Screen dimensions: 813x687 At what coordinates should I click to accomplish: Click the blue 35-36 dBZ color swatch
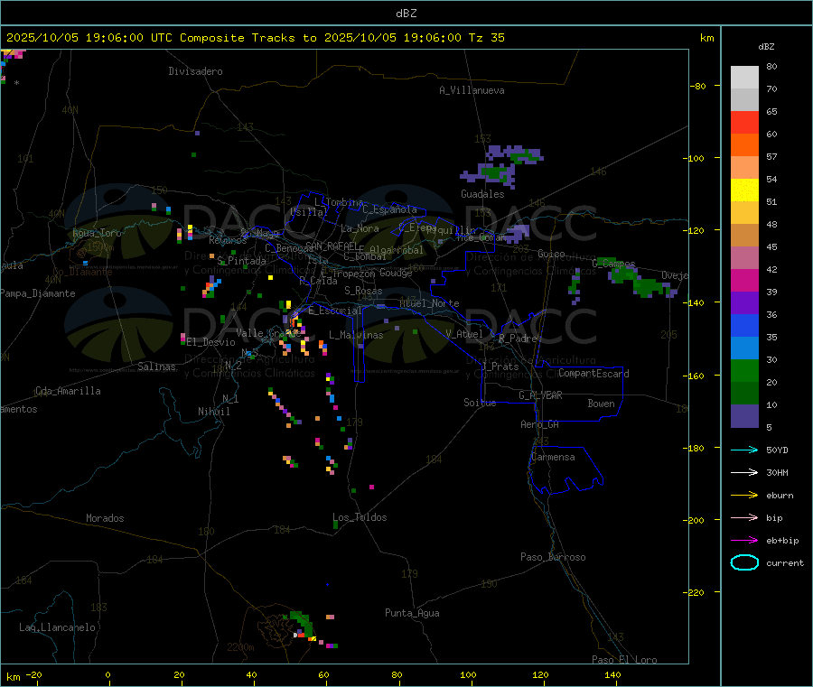tap(744, 325)
